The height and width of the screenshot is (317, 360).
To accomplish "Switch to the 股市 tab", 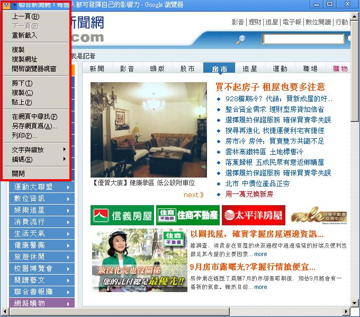I will click(188, 68).
